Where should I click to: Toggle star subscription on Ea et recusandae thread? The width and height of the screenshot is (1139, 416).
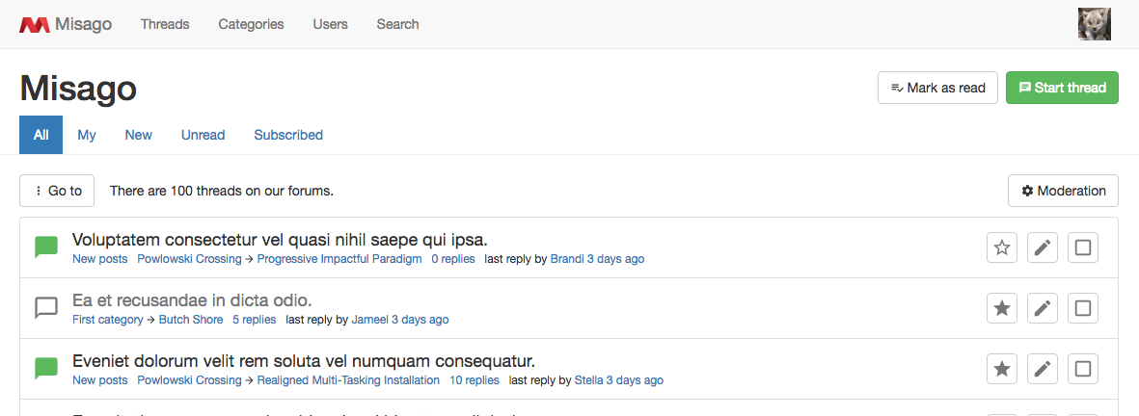pos(1002,308)
